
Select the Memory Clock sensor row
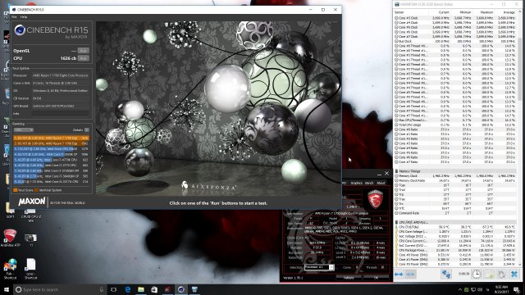pos(456,175)
